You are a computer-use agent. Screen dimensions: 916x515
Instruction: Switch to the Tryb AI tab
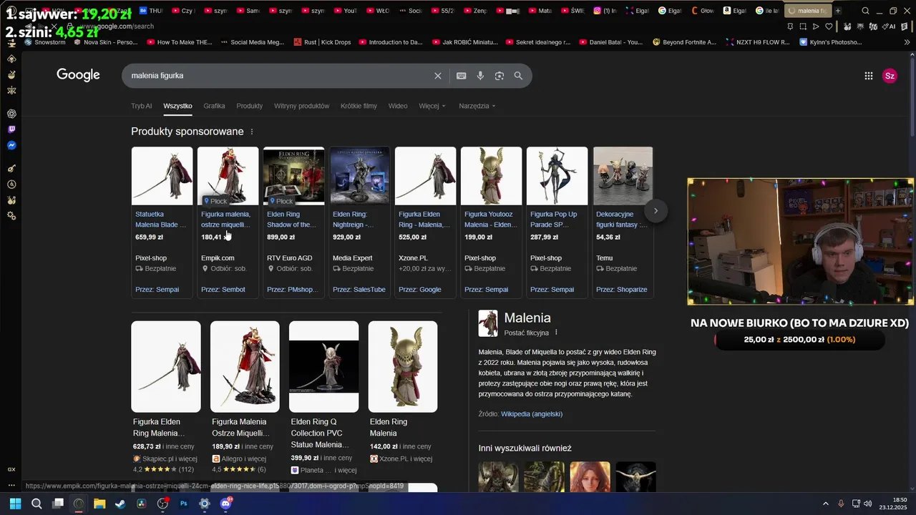[141, 106]
